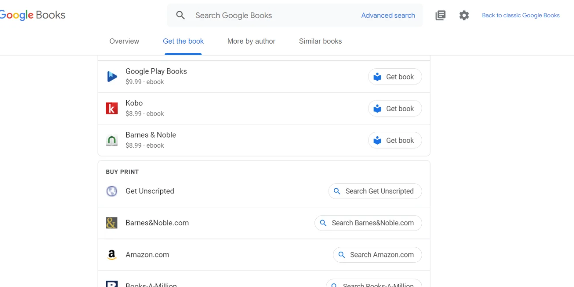
Task: Click the Google Books logo
Action: (x=33, y=15)
